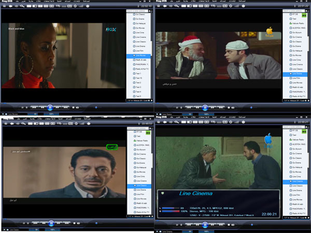Click back arrow in Line Drama window toolbar
311x233 pixels.
coord(165,6)
